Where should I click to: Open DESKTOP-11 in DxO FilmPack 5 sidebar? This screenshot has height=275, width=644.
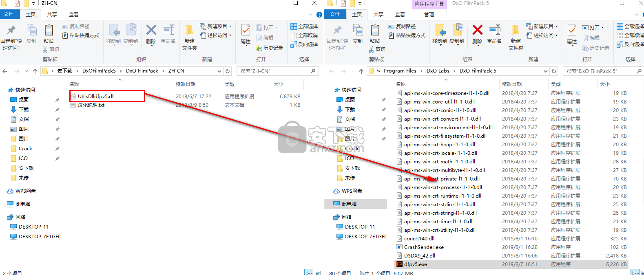(360, 227)
